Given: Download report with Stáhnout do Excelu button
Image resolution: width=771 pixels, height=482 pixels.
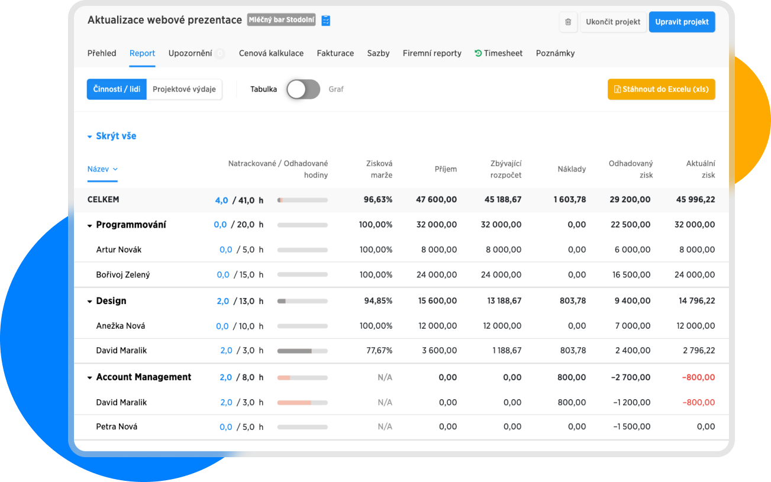Looking at the screenshot, I should [x=661, y=89].
